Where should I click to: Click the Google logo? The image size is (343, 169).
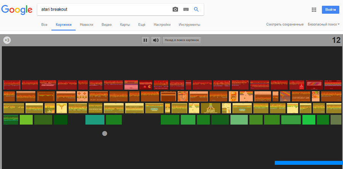(x=17, y=10)
